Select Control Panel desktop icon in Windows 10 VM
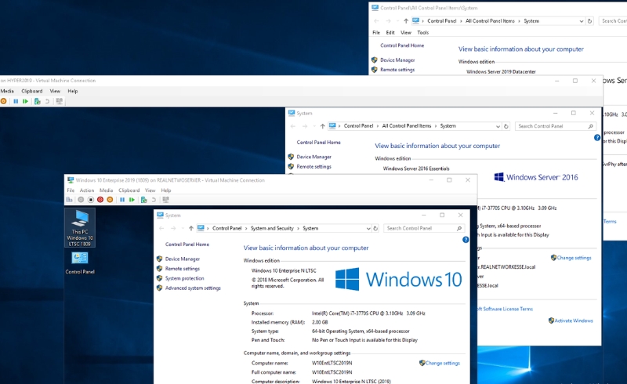Image resolution: width=627 pixels, height=384 pixels. 80,263
